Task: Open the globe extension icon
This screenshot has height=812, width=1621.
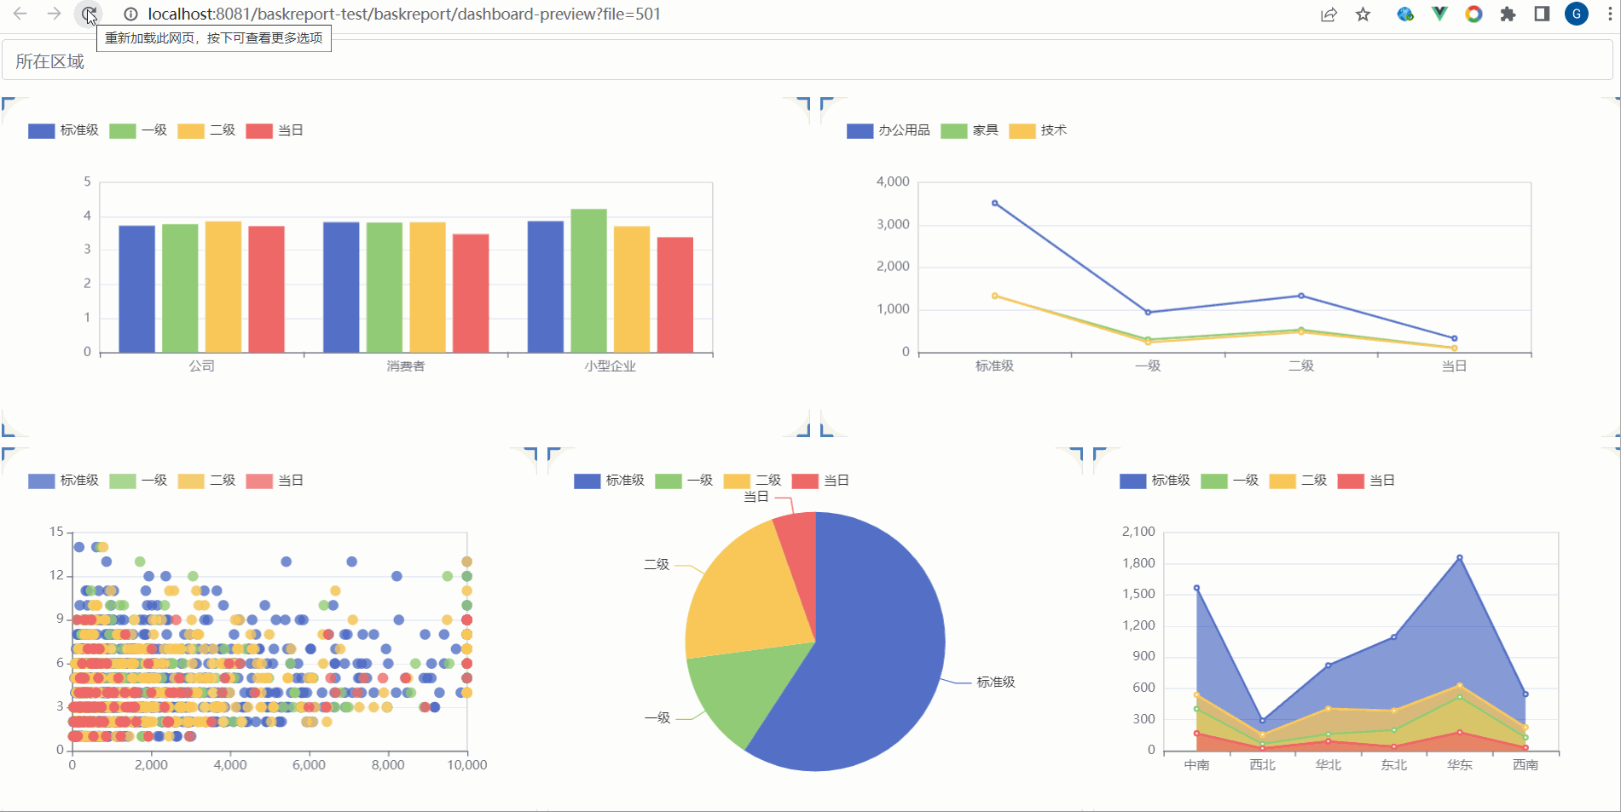Action: [x=1405, y=14]
